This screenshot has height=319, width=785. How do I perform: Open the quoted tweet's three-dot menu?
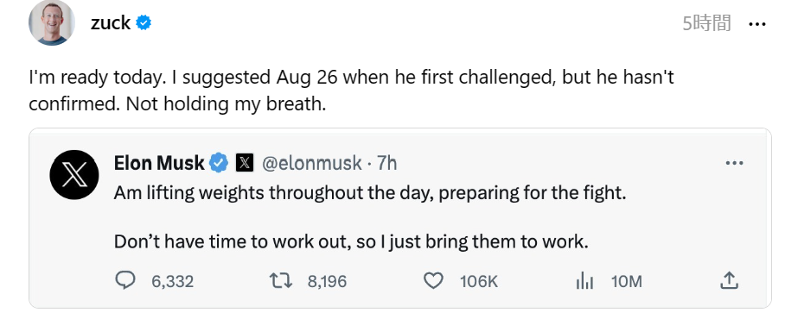pos(734,163)
